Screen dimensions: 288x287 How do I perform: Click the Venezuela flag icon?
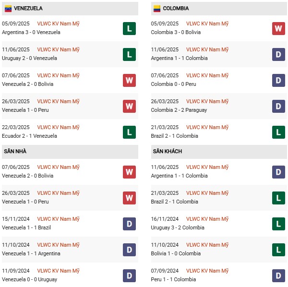8,9
